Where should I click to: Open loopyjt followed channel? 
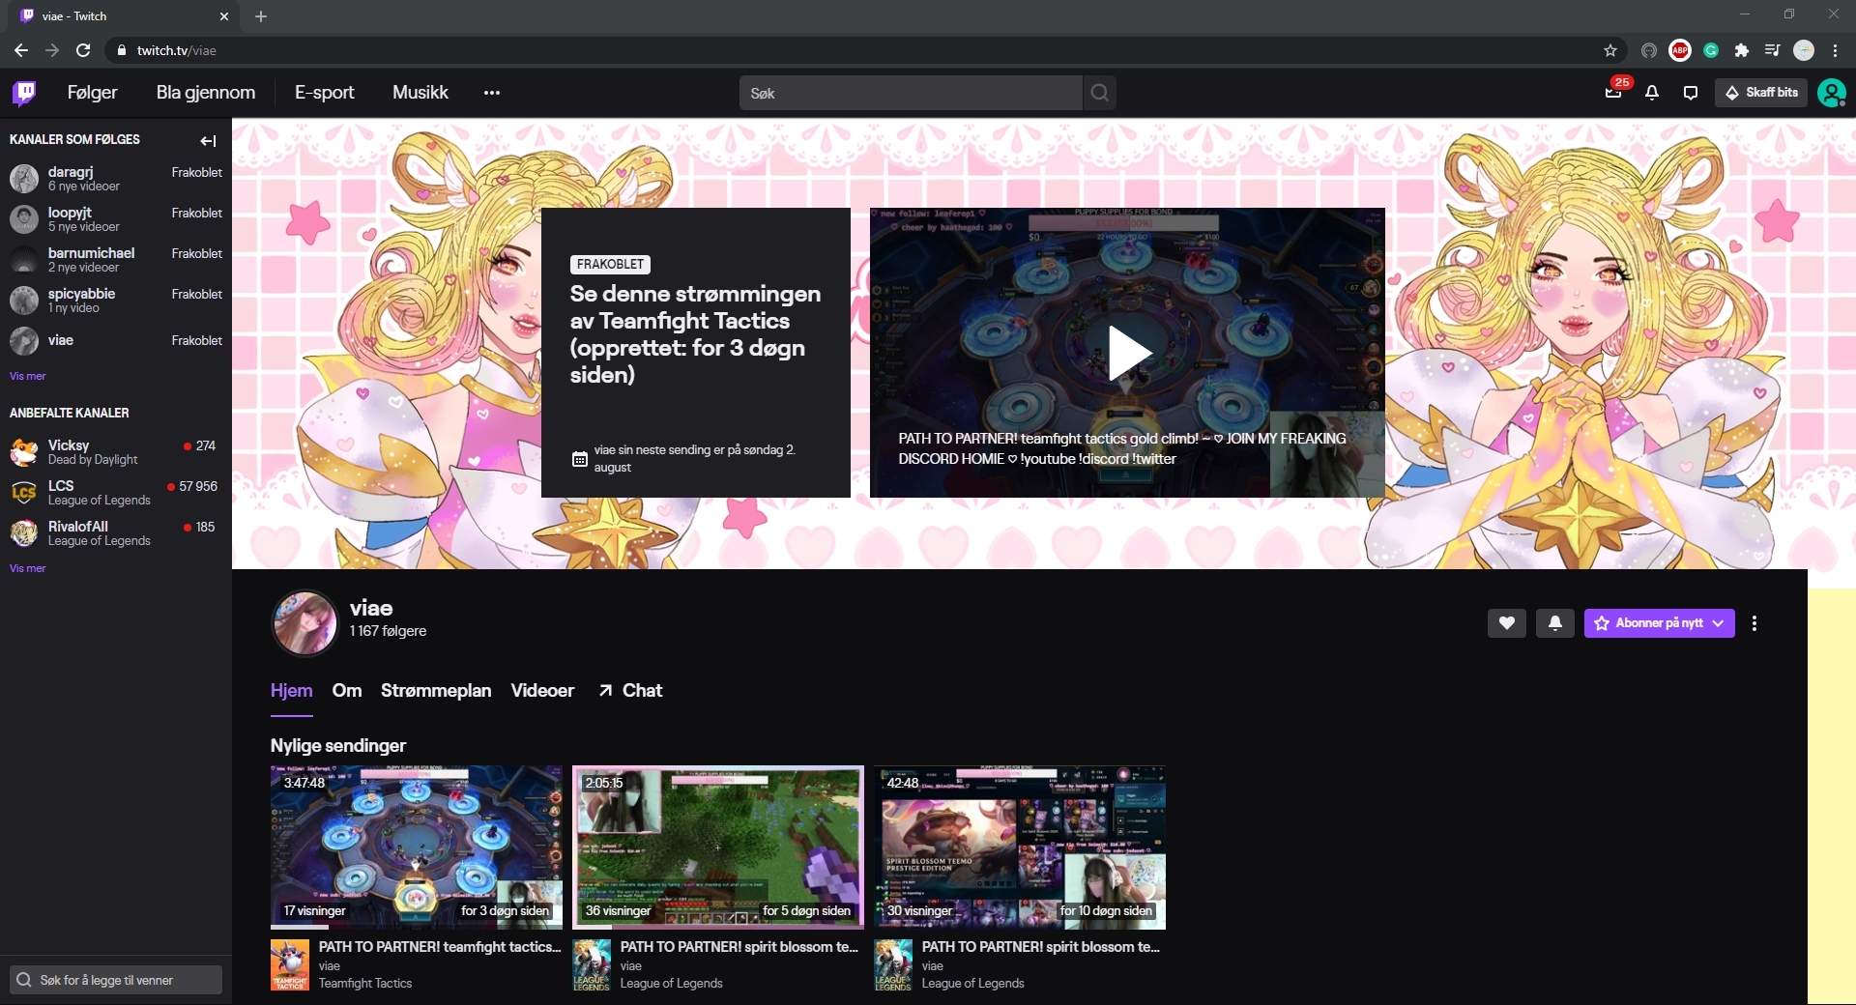[x=116, y=219]
